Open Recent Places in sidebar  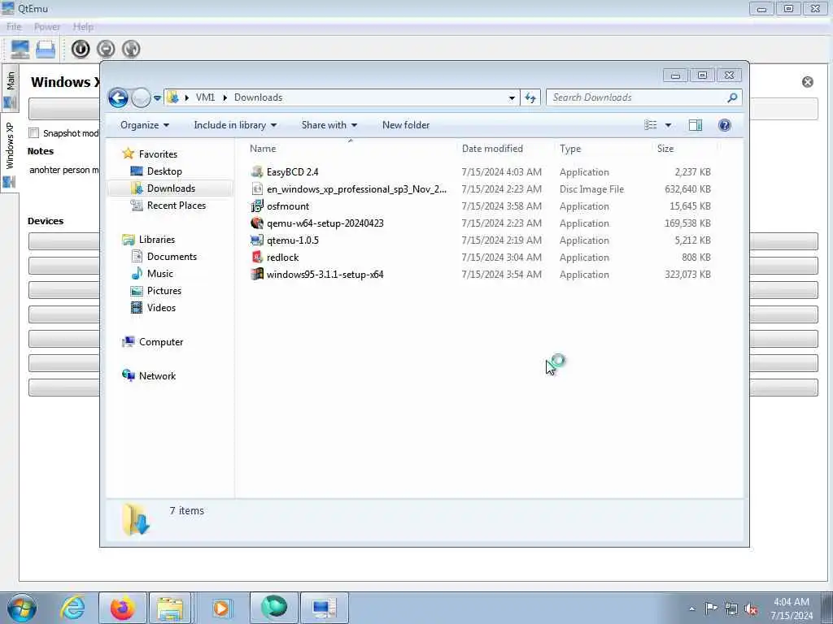pos(177,206)
